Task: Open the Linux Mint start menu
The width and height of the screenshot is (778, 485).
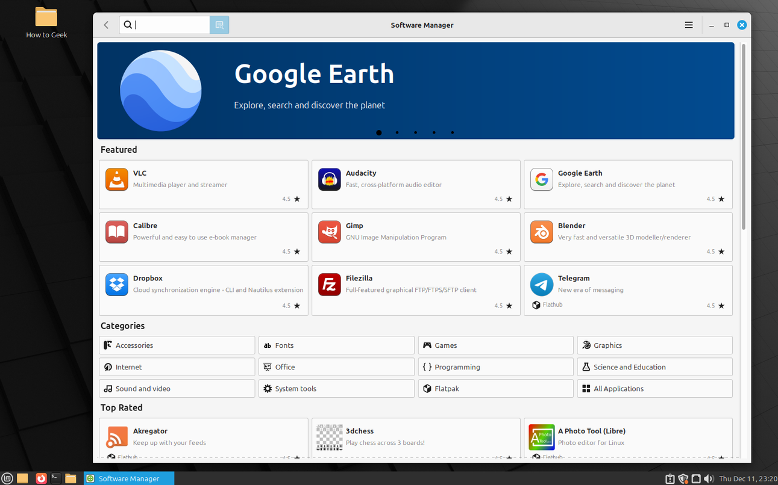Action: [7, 478]
